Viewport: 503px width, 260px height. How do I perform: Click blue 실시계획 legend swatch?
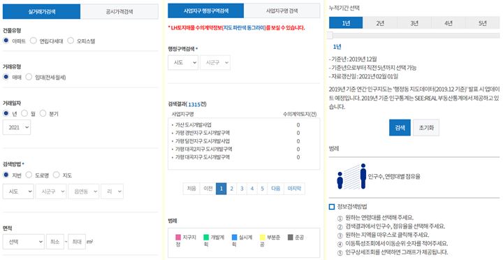234,238
